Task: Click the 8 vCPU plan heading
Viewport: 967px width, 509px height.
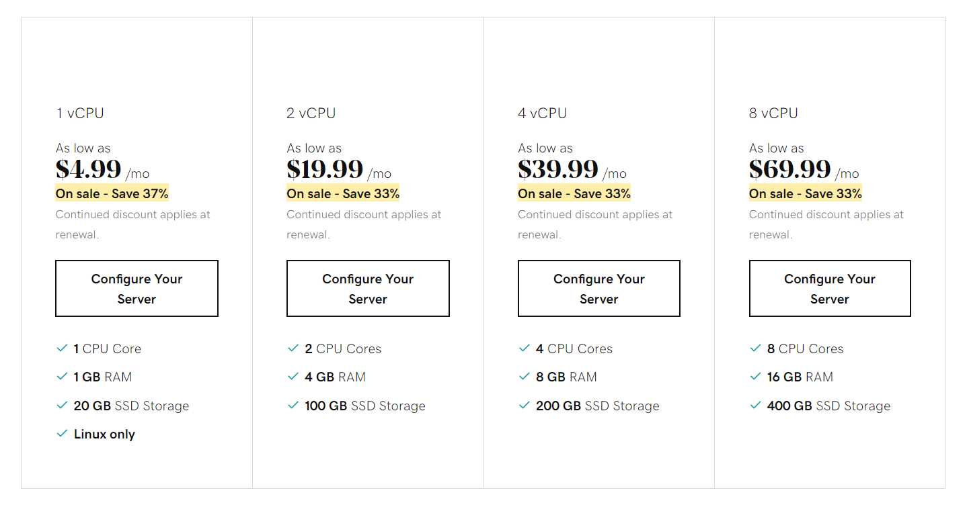Action: (773, 113)
